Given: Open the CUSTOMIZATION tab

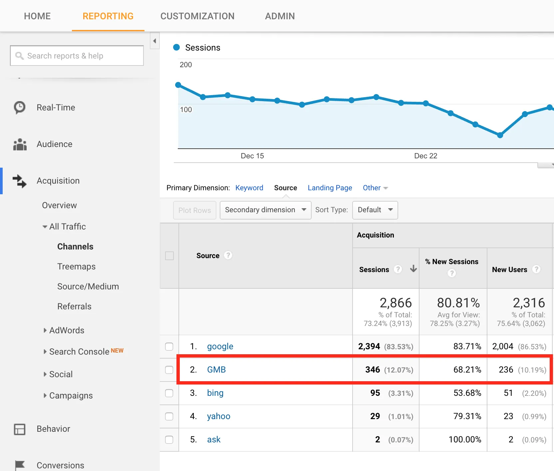Looking at the screenshot, I should [197, 16].
